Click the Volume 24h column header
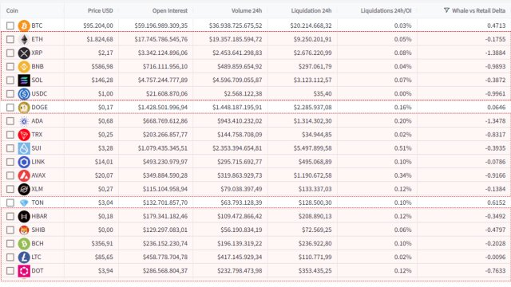511x287 pixels. pyautogui.click(x=247, y=10)
